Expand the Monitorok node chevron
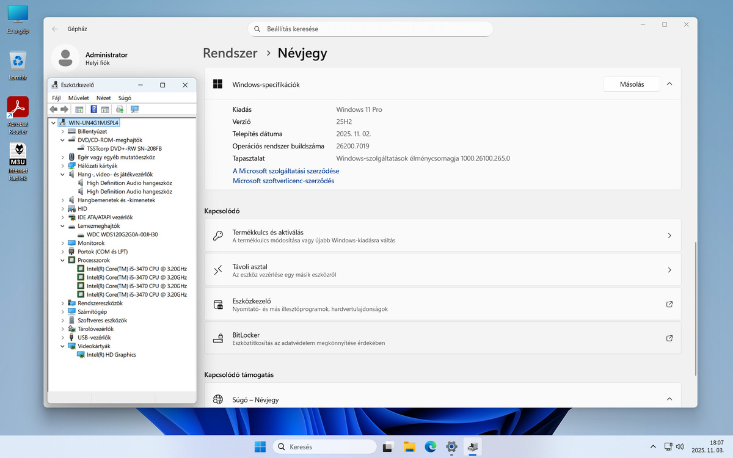The image size is (733, 458). click(62, 243)
